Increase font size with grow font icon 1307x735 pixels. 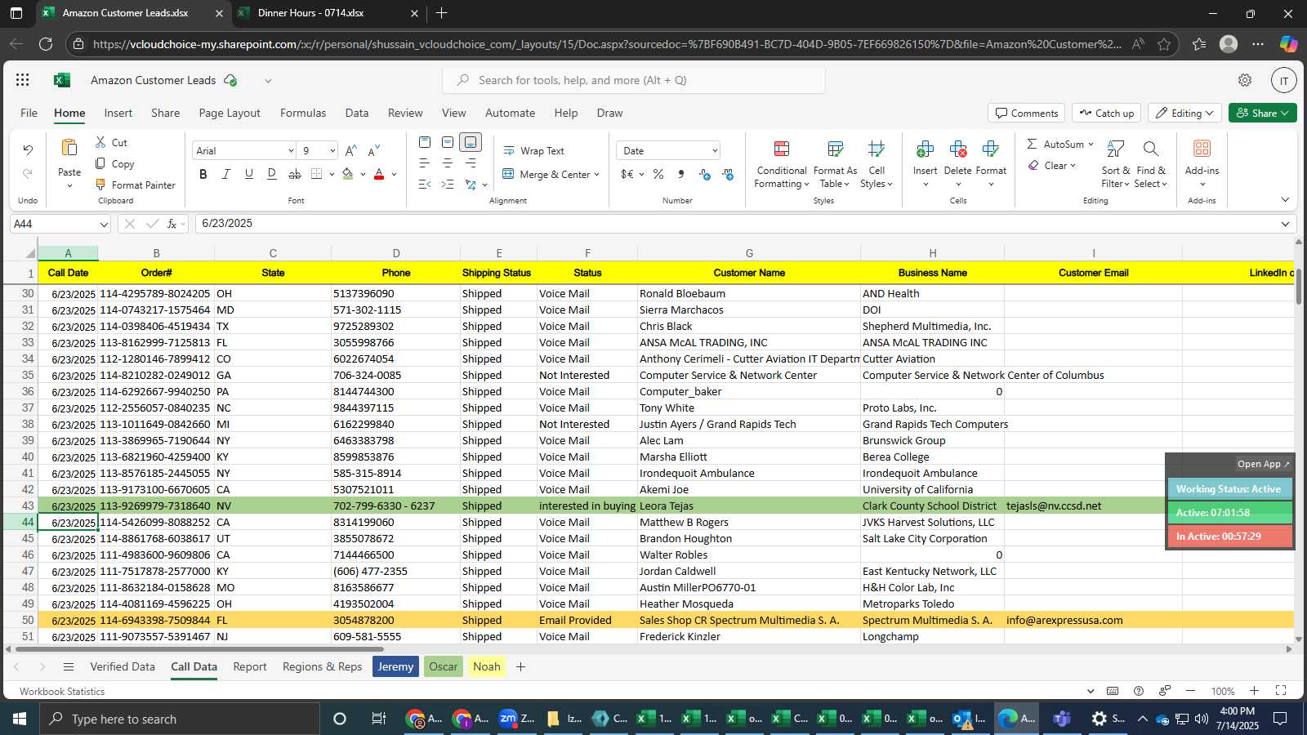pyautogui.click(x=350, y=150)
